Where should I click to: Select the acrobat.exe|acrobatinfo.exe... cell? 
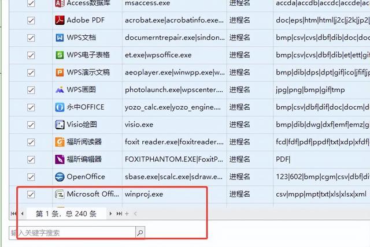pos(175,20)
